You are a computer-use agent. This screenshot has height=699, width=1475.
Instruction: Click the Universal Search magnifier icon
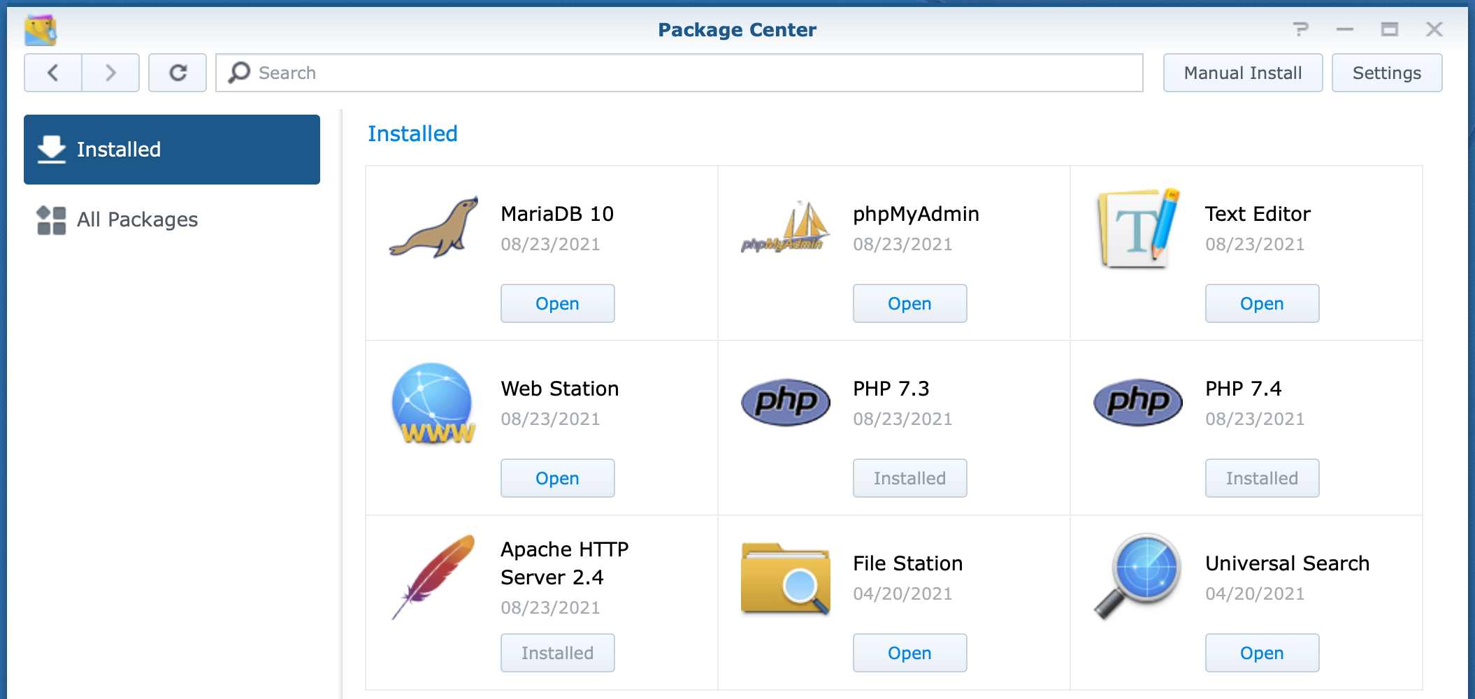pyautogui.click(x=1138, y=577)
